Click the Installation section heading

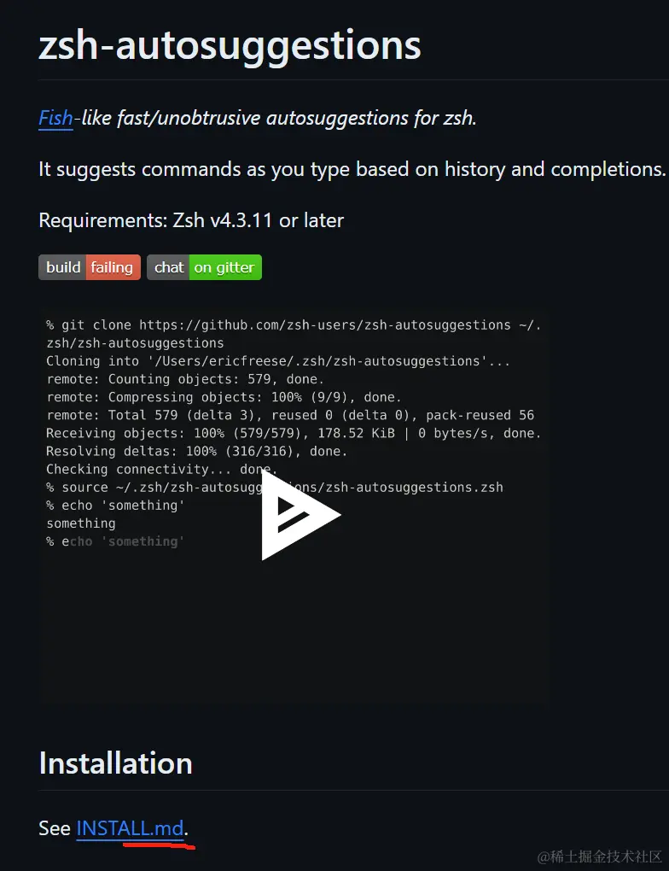115,763
